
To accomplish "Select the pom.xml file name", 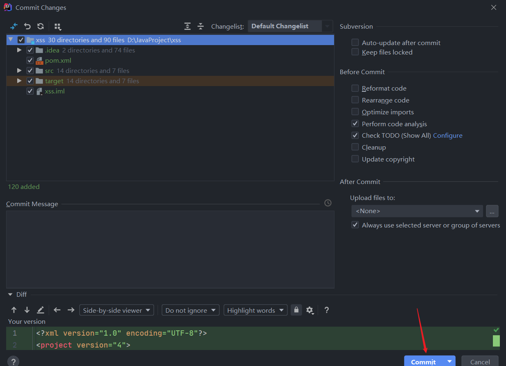I will click(x=58, y=61).
